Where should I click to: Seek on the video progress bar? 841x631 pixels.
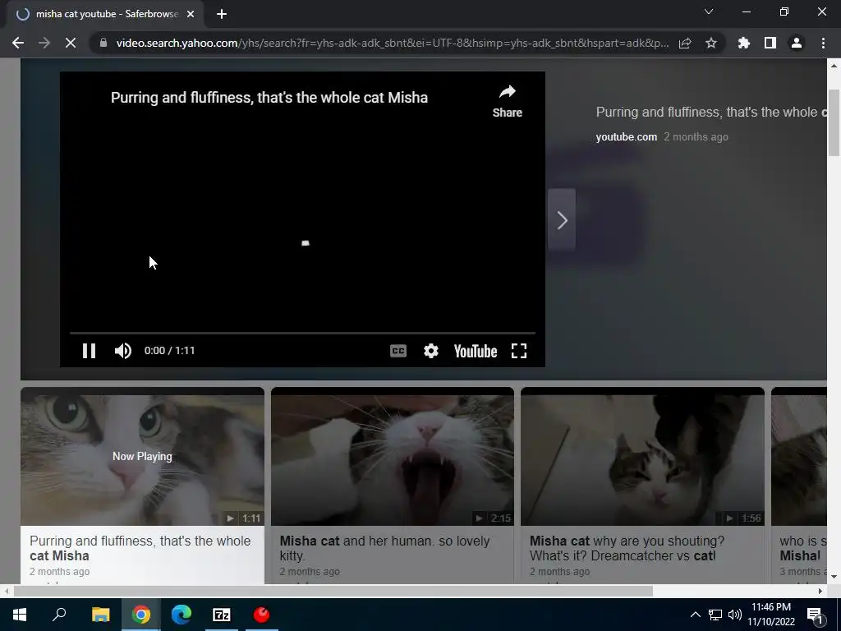pos(302,334)
